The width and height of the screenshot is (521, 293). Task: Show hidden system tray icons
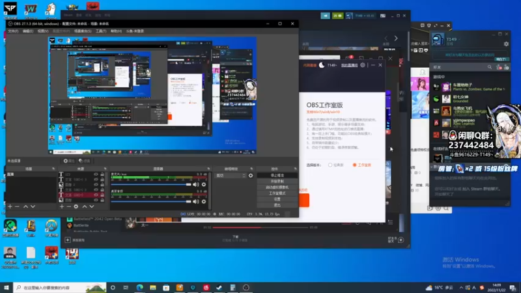coord(461,288)
